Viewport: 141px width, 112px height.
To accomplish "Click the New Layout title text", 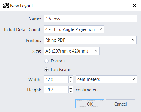I will pyautogui.click(x=22, y=6).
